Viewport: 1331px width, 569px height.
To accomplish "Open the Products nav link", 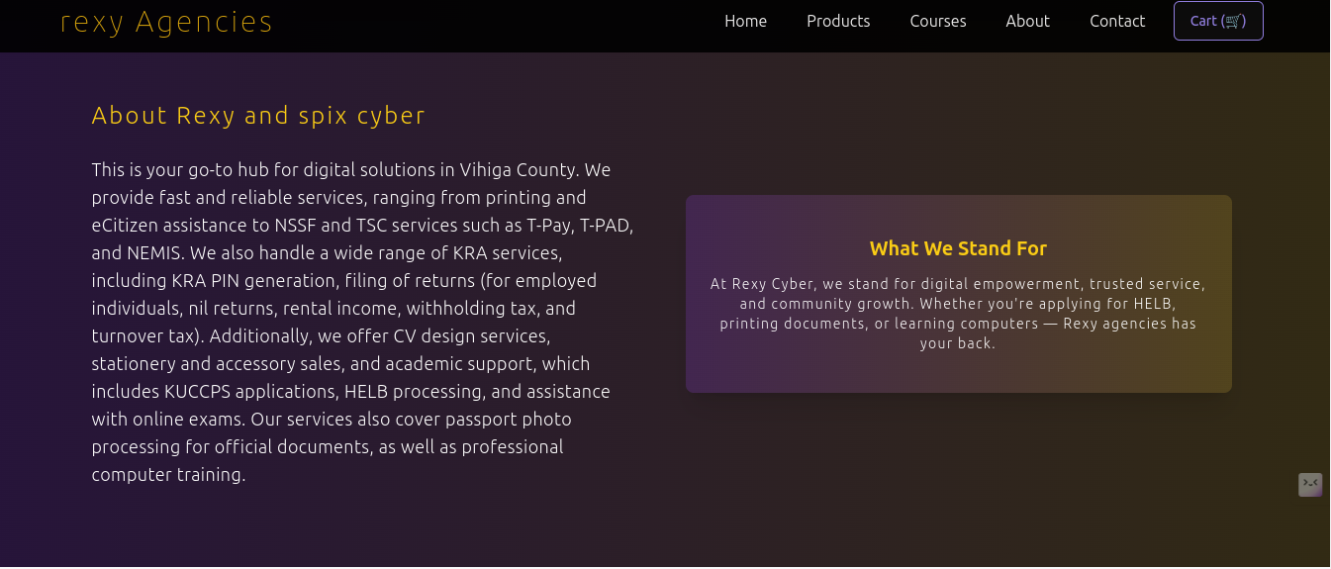I will [838, 21].
